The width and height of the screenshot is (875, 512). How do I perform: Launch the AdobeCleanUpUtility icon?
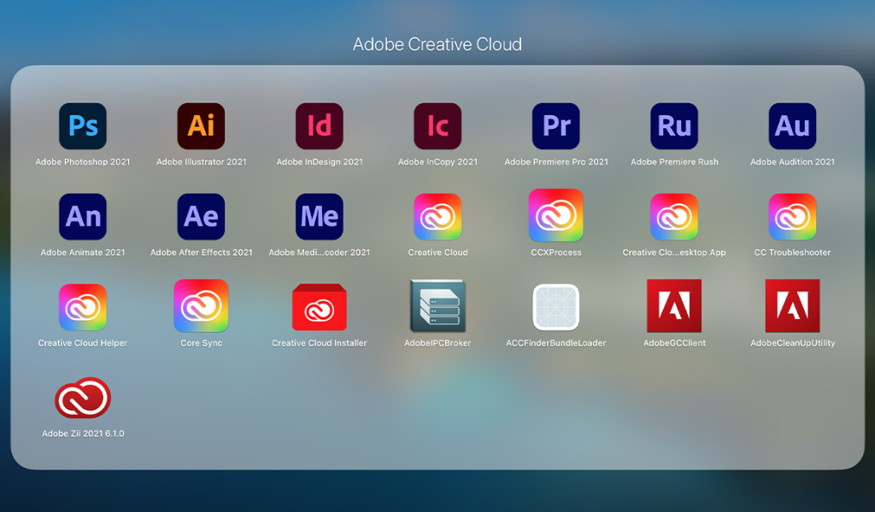tap(792, 305)
